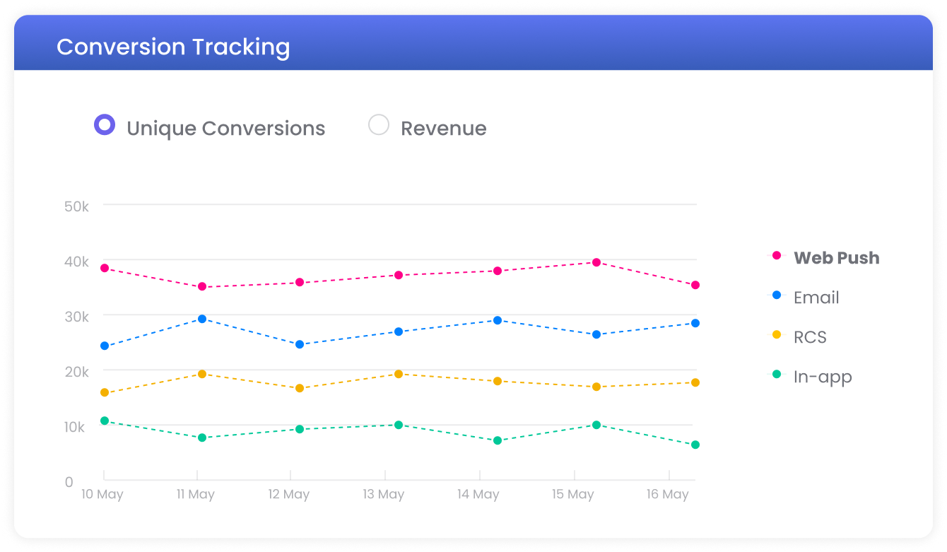Image resolution: width=947 pixels, height=552 pixels.
Task: Click the pink Web Push legend dot
Action: 777,255
